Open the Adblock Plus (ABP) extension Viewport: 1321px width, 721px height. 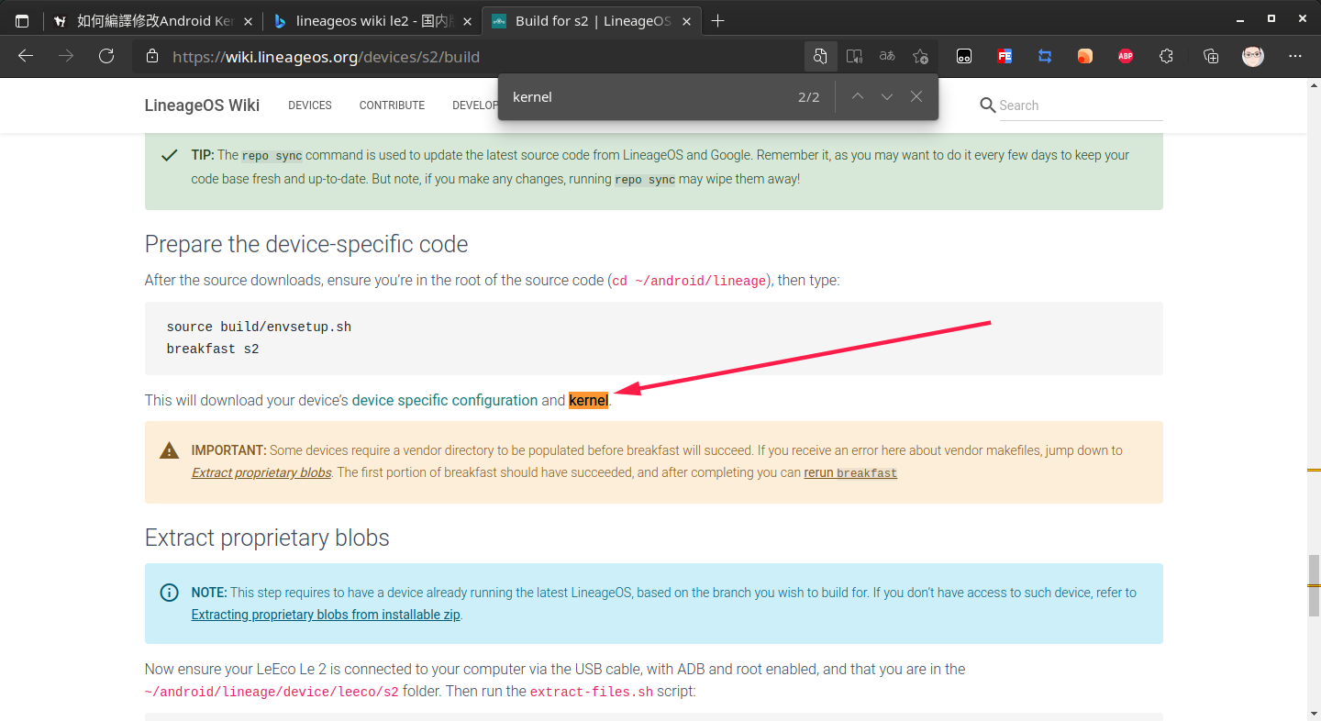click(1126, 57)
